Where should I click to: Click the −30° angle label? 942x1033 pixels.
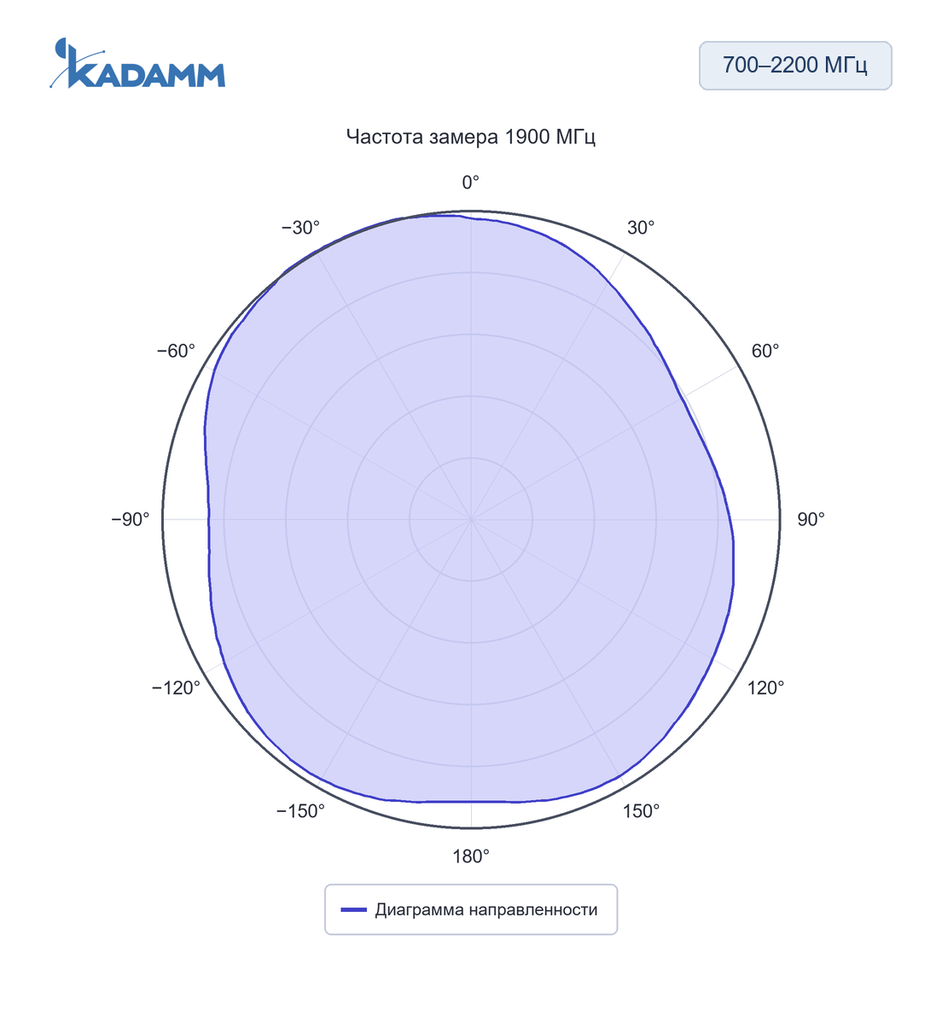pyautogui.click(x=300, y=228)
